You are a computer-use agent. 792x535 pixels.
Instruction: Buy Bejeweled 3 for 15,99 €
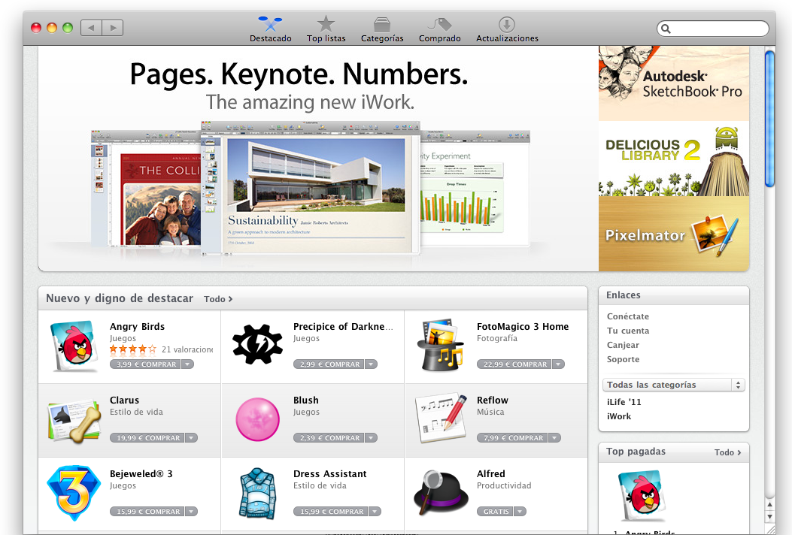click(147, 511)
